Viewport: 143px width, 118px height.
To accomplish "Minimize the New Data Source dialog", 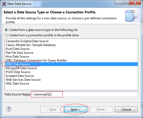I will click(118, 3).
